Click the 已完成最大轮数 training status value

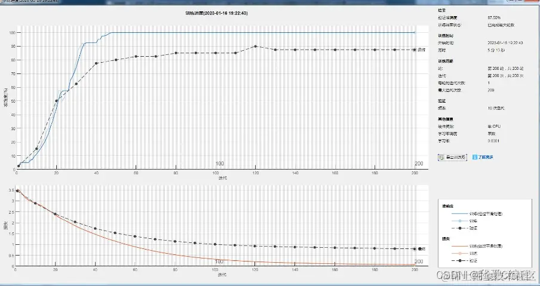point(501,25)
